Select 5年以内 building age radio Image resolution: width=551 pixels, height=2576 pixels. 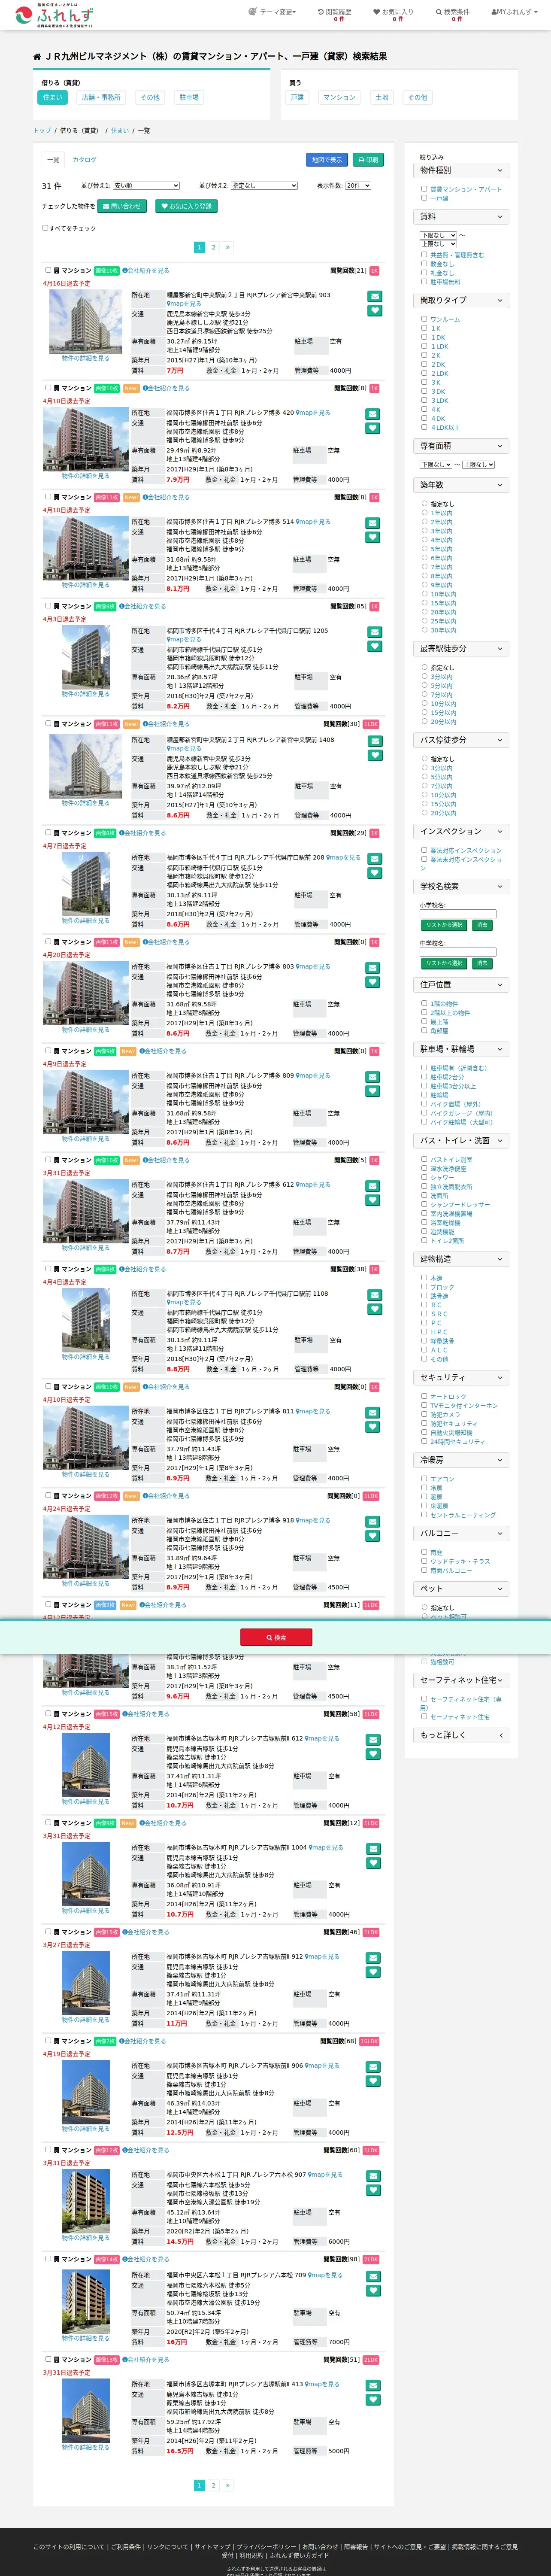pyautogui.click(x=424, y=549)
